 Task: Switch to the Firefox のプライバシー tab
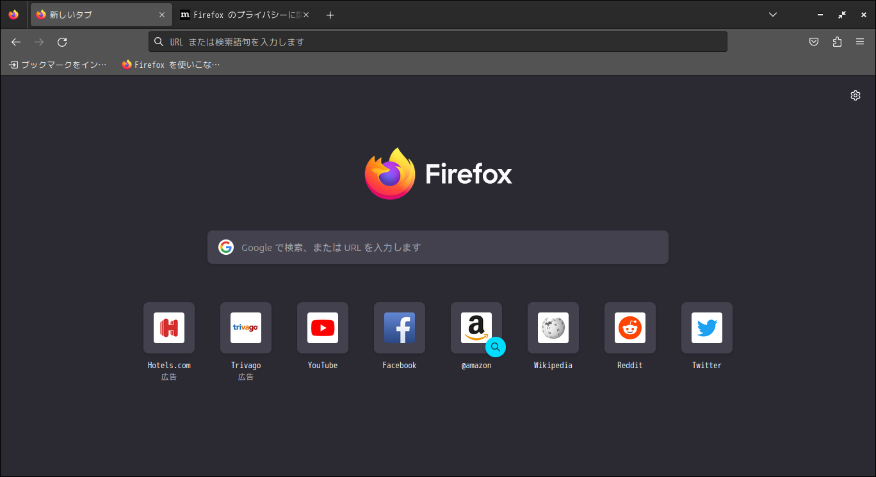coord(244,15)
